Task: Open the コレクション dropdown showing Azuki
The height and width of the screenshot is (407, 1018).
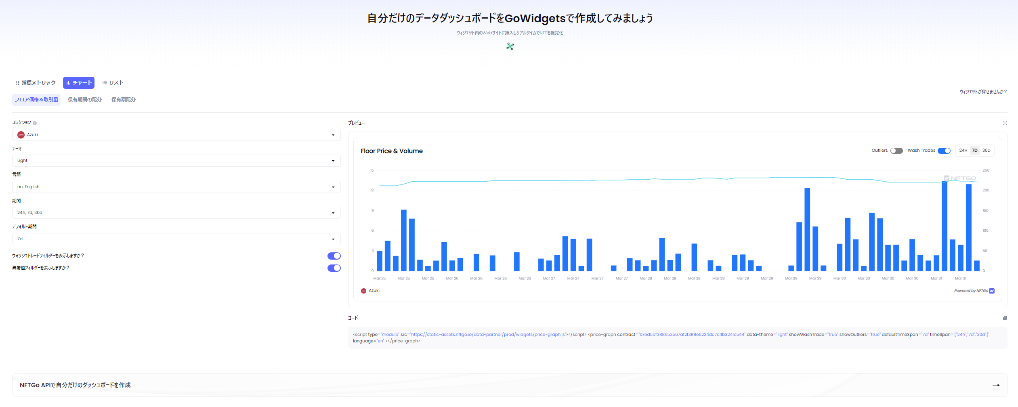Action: tap(176, 135)
